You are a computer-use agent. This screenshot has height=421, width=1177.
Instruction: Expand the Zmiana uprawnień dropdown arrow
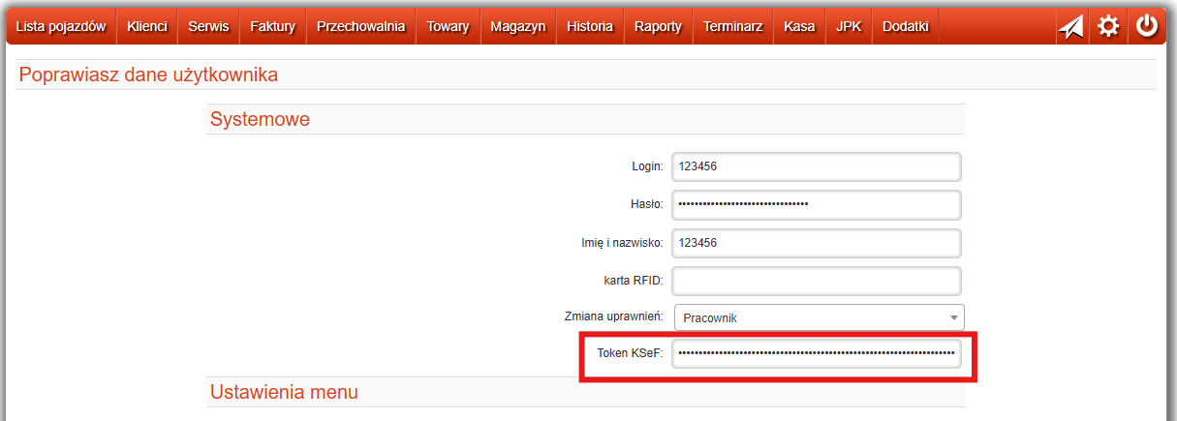coord(953,317)
